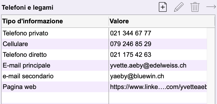The image size is (217, 104).
Task: Select the Telefono privato row
Action: click(104, 33)
